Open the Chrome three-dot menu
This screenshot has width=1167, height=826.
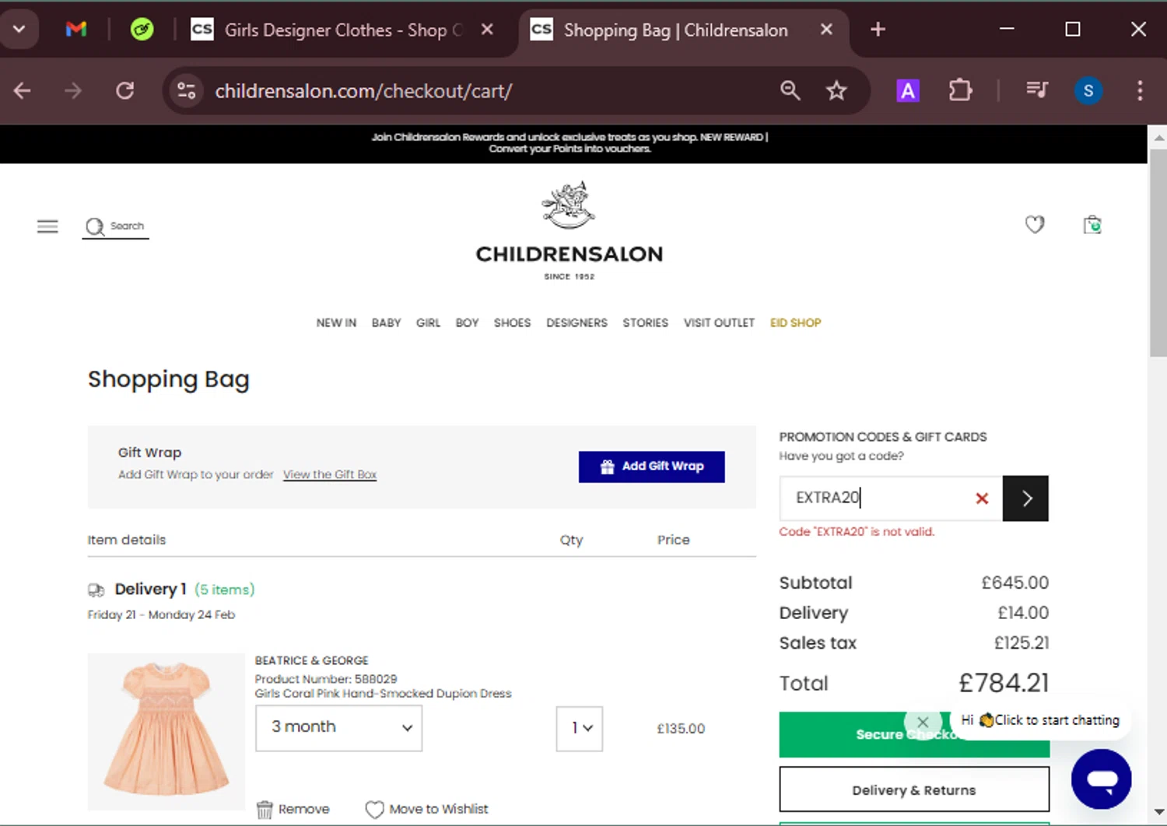pyautogui.click(x=1140, y=91)
